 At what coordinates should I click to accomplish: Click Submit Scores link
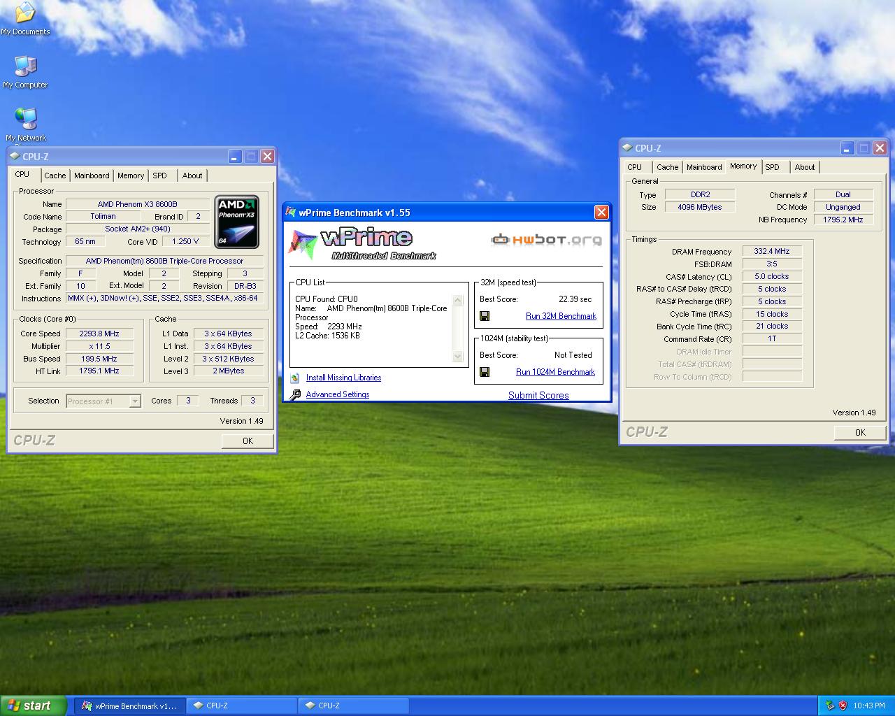point(538,395)
